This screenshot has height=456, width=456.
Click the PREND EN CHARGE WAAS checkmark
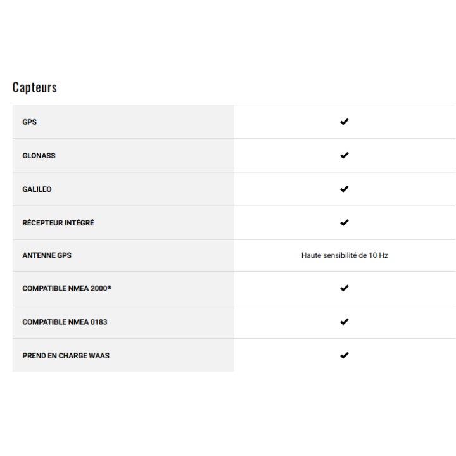[x=345, y=355]
